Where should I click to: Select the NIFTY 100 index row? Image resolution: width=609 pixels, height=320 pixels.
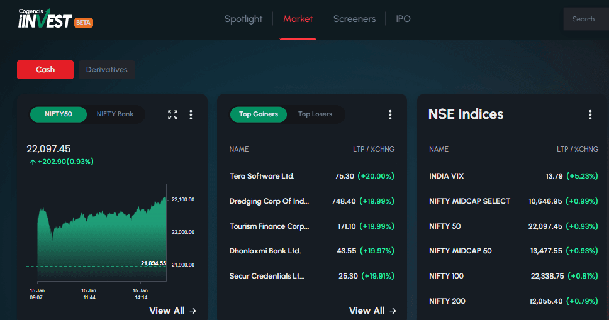[513, 276]
